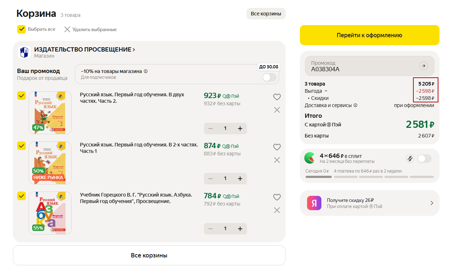Collapse the Выгода discount breakdown
452x266 pixels.
click(326, 91)
